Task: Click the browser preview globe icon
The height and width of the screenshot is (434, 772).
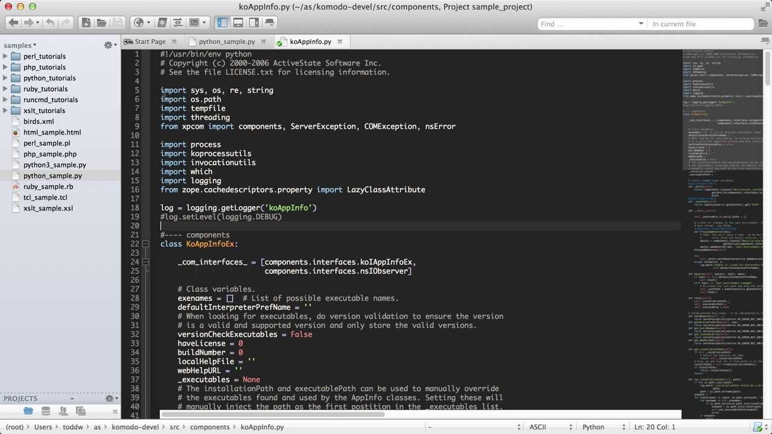Action: tap(139, 23)
